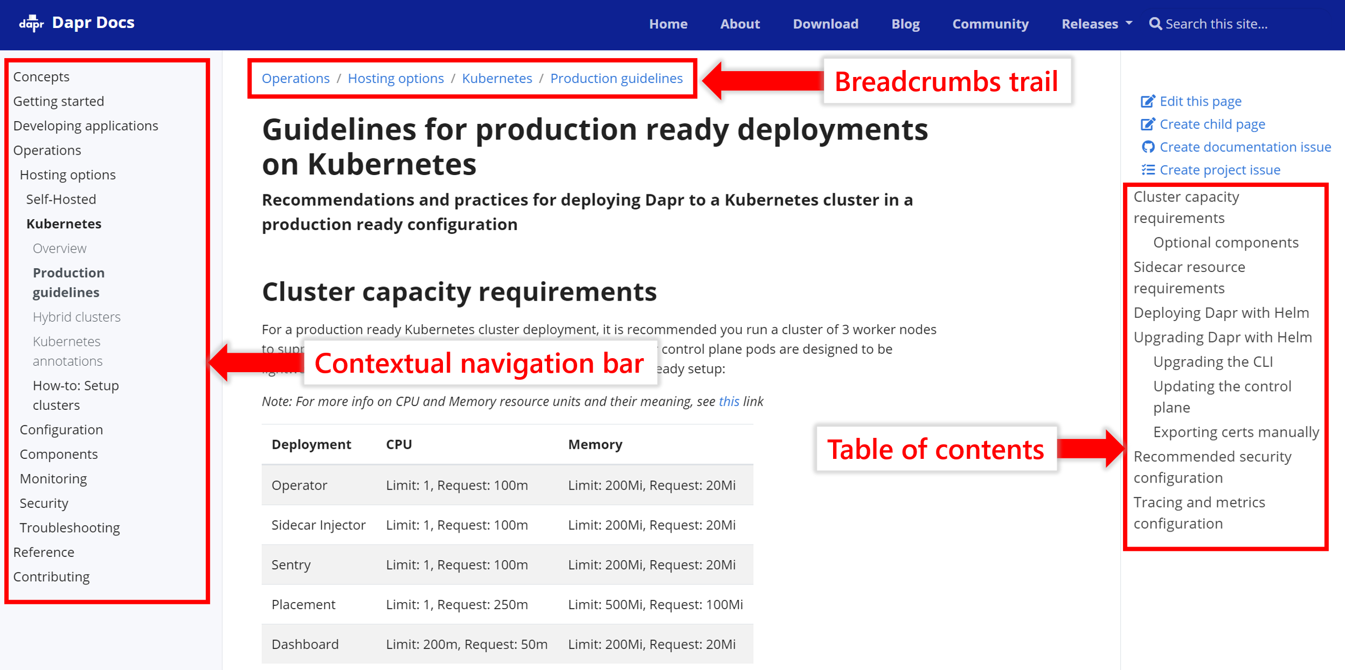Click Kubernetes in the breadcrumb trail
Viewport: 1345px width, 670px height.
(497, 79)
